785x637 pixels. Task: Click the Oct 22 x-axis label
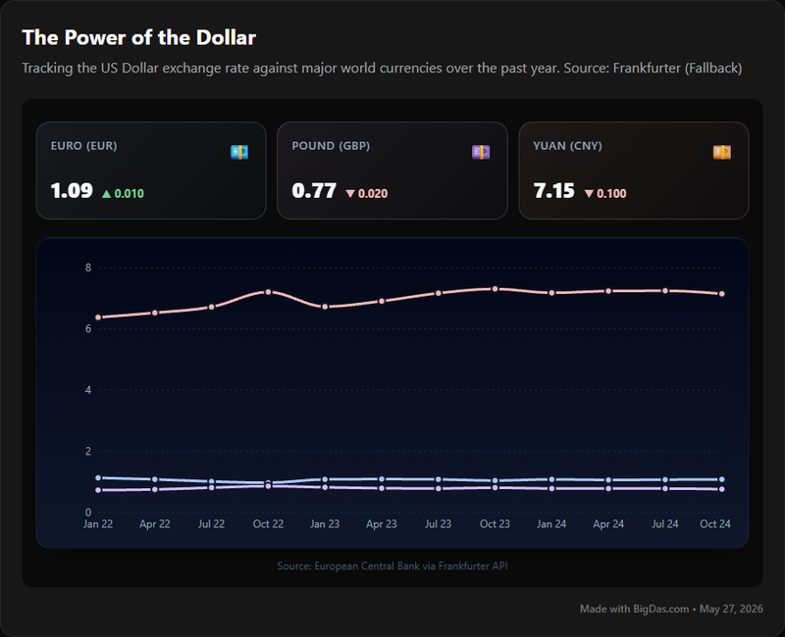(268, 524)
